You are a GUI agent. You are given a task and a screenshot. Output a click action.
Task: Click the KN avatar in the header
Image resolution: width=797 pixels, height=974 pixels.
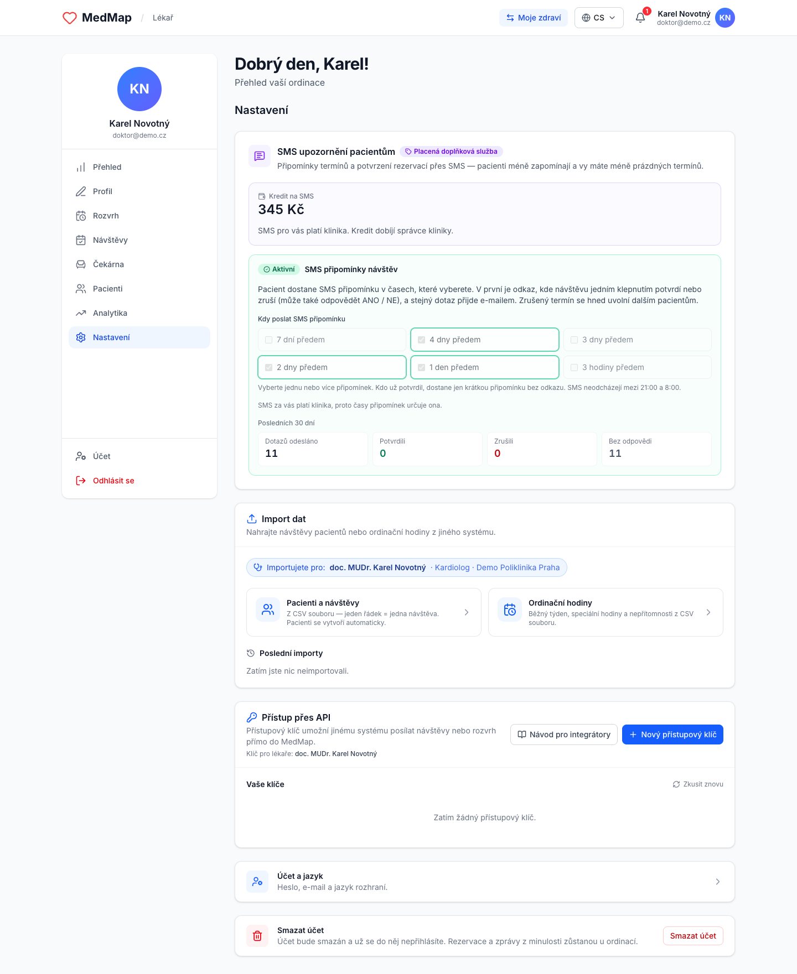725,18
